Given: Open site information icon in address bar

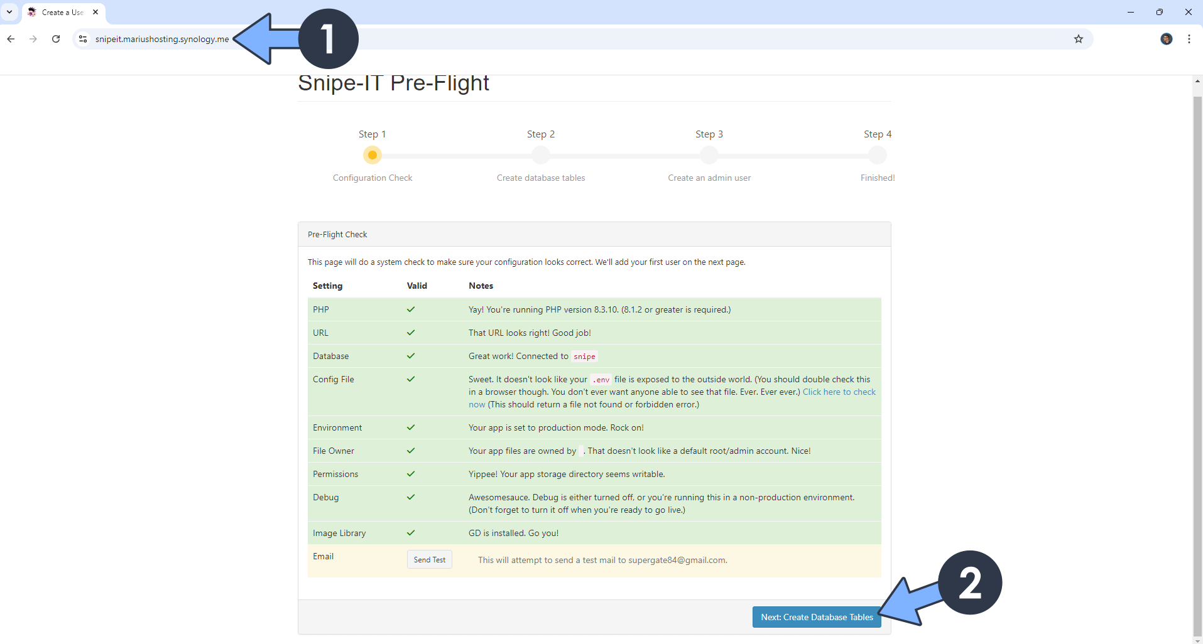Looking at the screenshot, I should coord(83,39).
